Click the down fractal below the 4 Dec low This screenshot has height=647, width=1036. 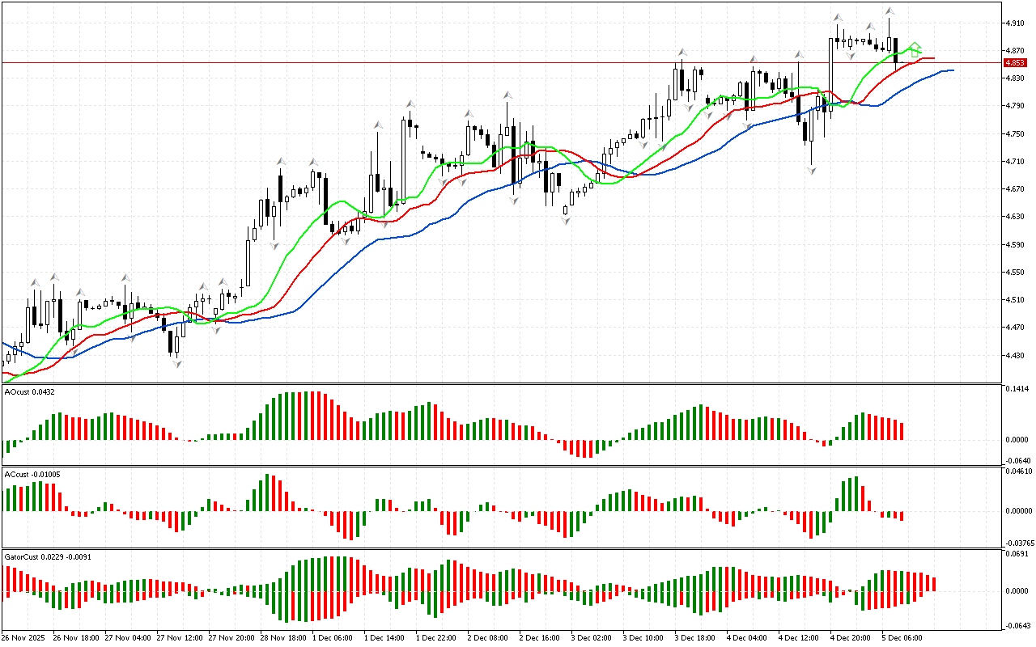811,170
